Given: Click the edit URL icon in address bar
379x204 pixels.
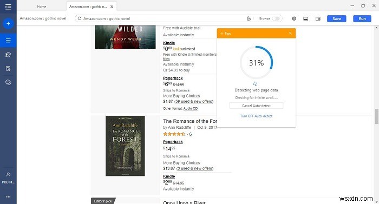Looking at the screenshot, I should pyautogui.click(x=249, y=18).
